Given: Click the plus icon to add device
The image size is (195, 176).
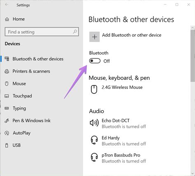Looking at the screenshot, I should (95, 37).
